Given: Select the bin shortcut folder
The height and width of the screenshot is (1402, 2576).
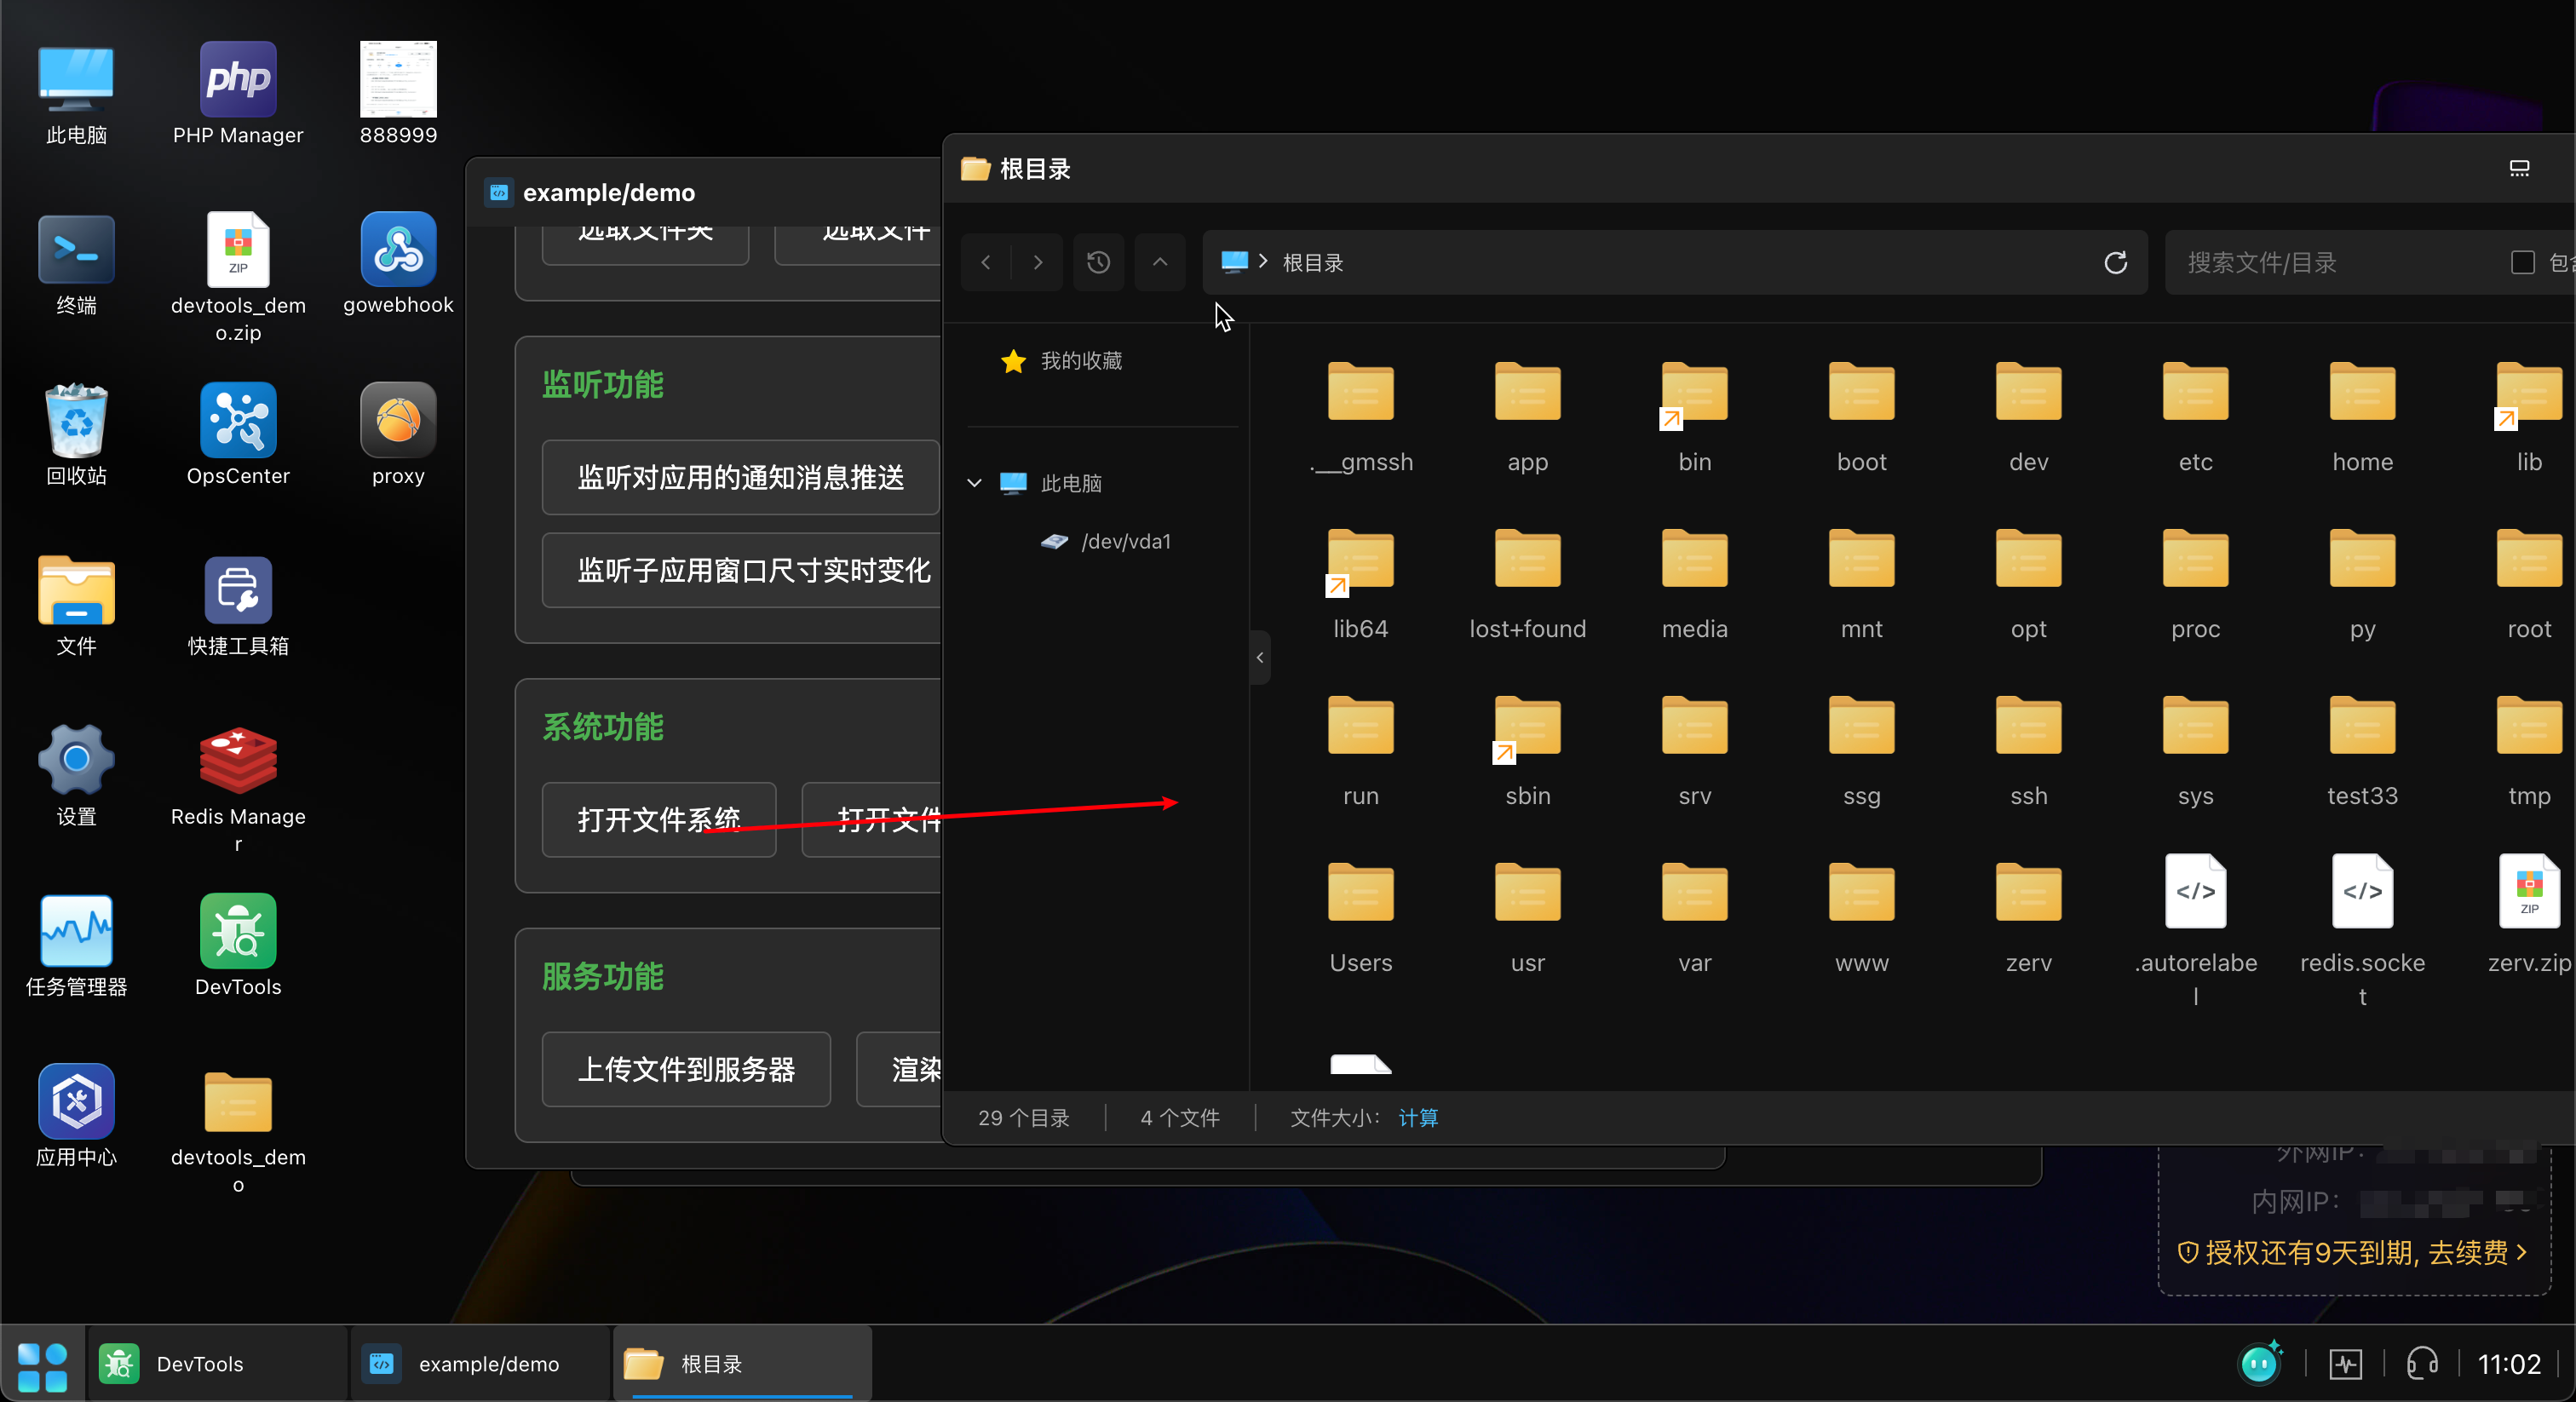Looking at the screenshot, I should tap(1694, 417).
